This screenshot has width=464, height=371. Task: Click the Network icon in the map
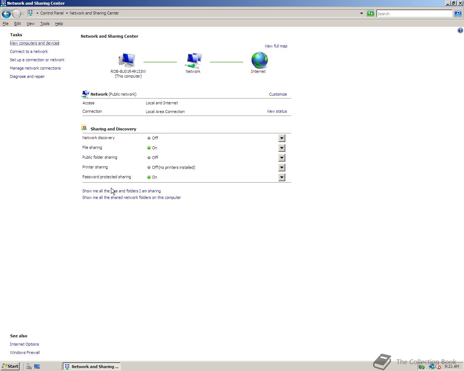pos(193,61)
